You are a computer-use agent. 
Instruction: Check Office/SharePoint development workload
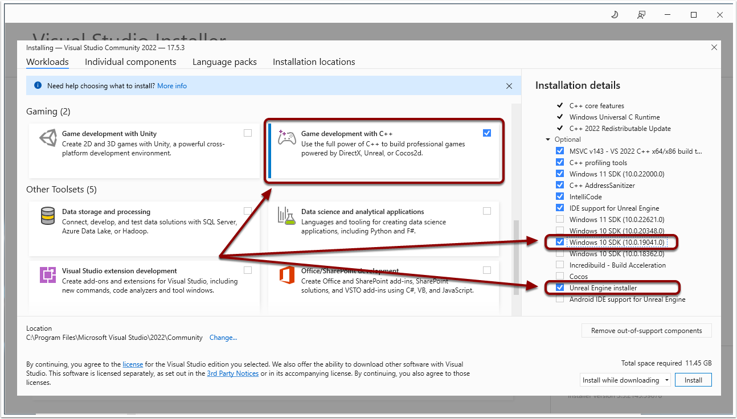(486, 270)
